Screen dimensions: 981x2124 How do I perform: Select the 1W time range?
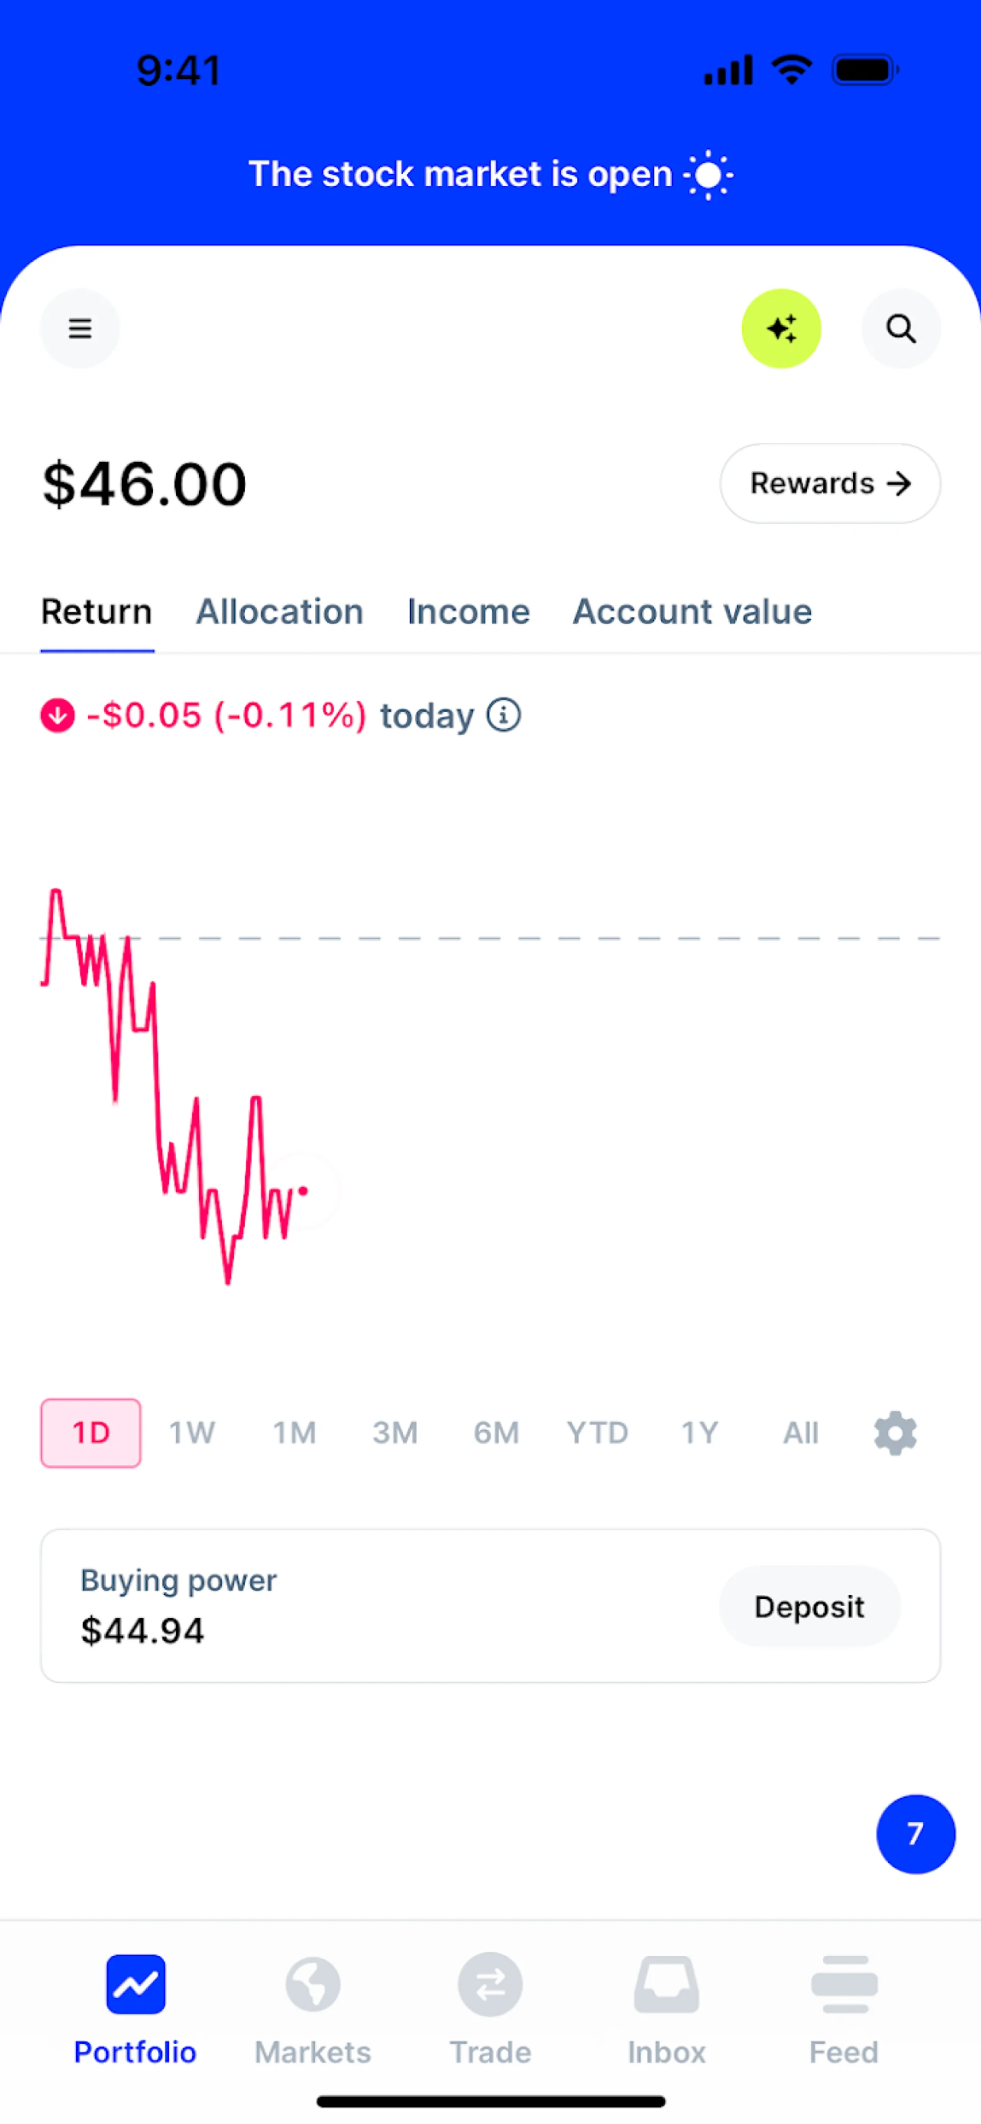[x=192, y=1433]
